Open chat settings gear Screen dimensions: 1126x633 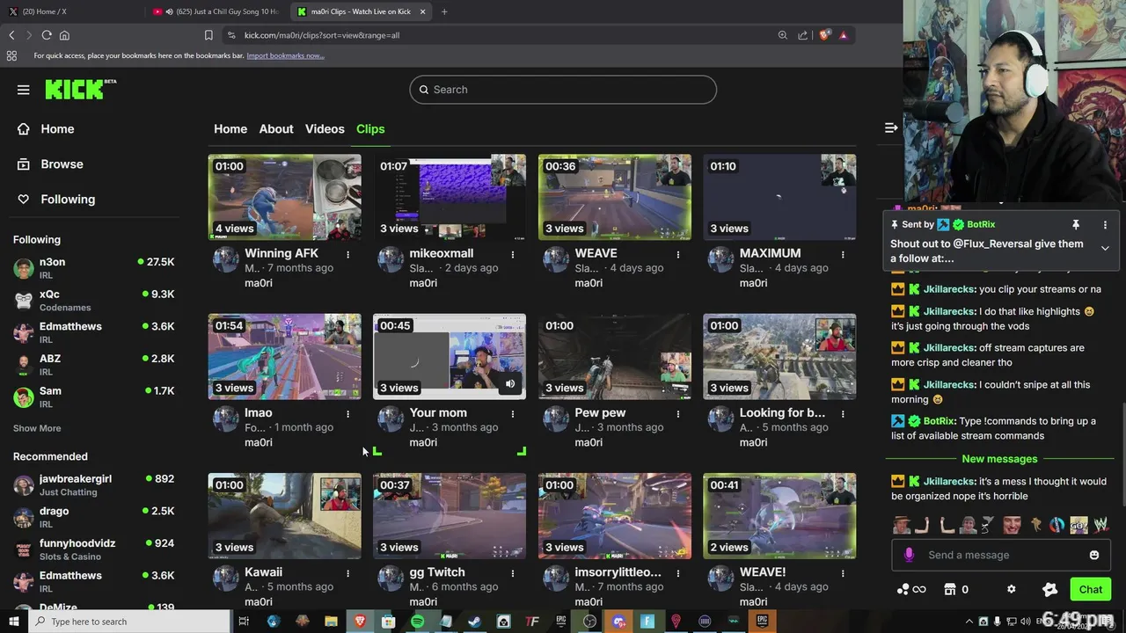[1011, 590]
